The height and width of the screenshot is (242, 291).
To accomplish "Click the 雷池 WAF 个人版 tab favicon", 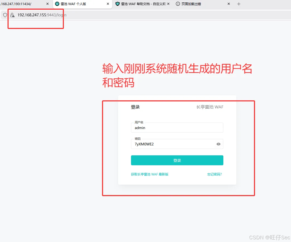I will click(57, 4).
